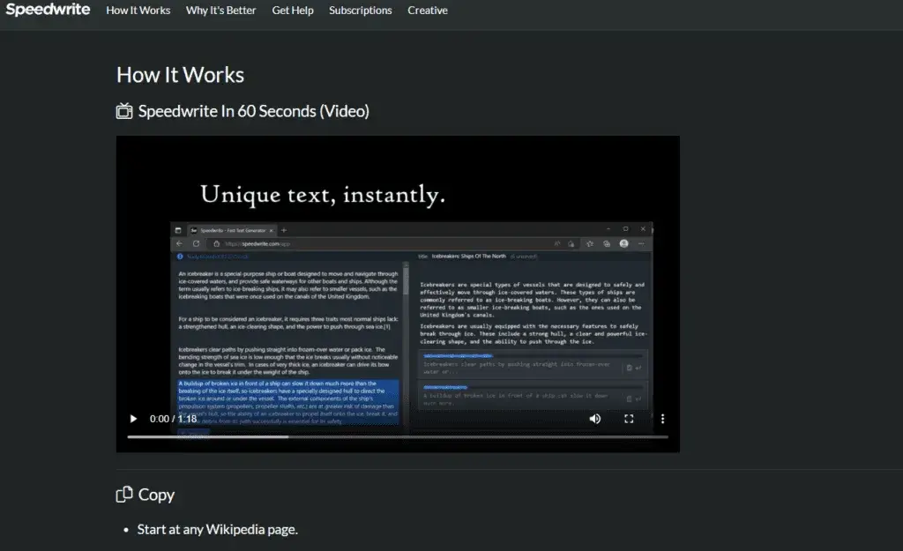Screen dimensions: 903x551
Task: Click the "Unique text, instantly." video title
Action: (x=322, y=194)
